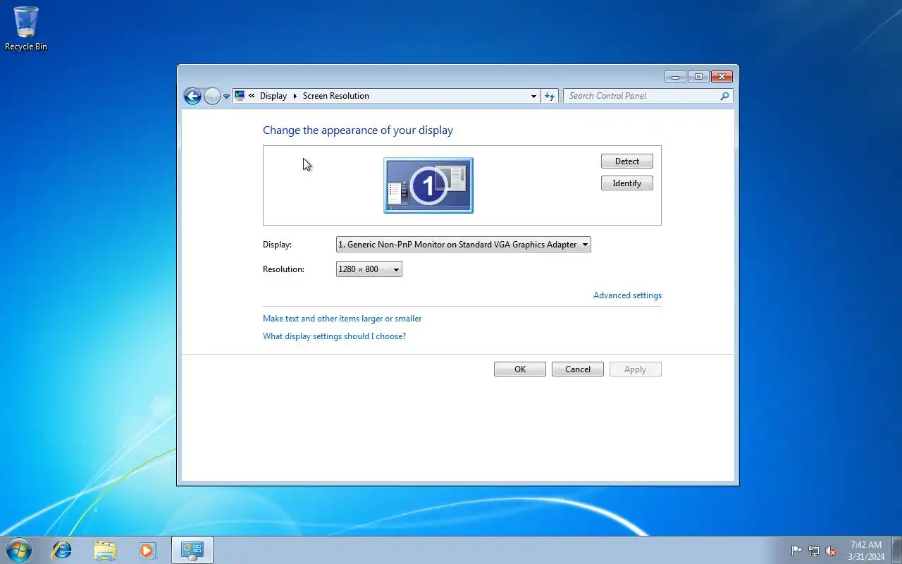902x564 pixels.
Task: Open the Recycle Bin desktop icon
Action: pyautogui.click(x=26, y=28)
